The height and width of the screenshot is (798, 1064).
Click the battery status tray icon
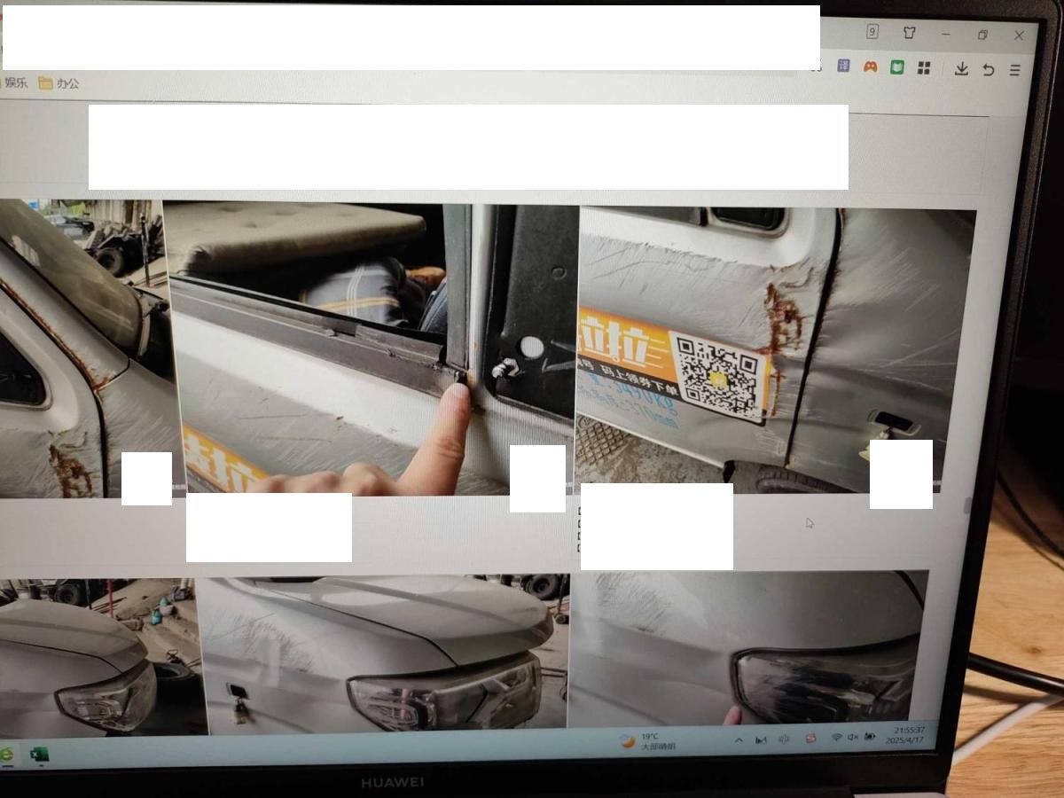pyautogui.click(x=870, y=737)
